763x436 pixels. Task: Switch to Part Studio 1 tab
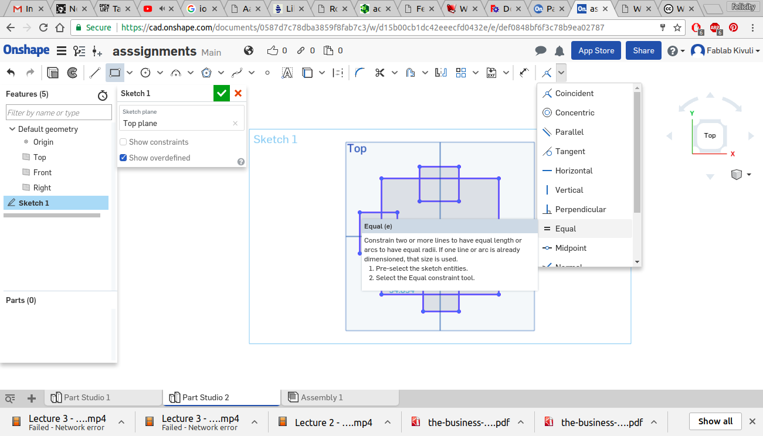point(103,397)
